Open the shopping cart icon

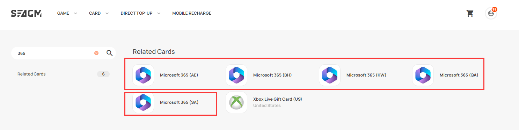tap(470, 13)
